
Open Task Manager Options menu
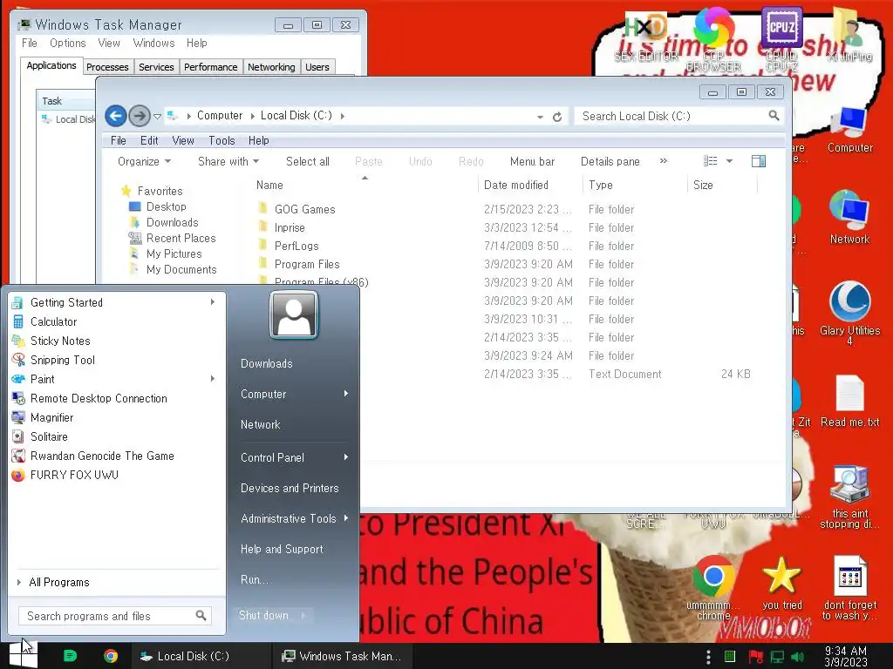(x=68, y=44)
